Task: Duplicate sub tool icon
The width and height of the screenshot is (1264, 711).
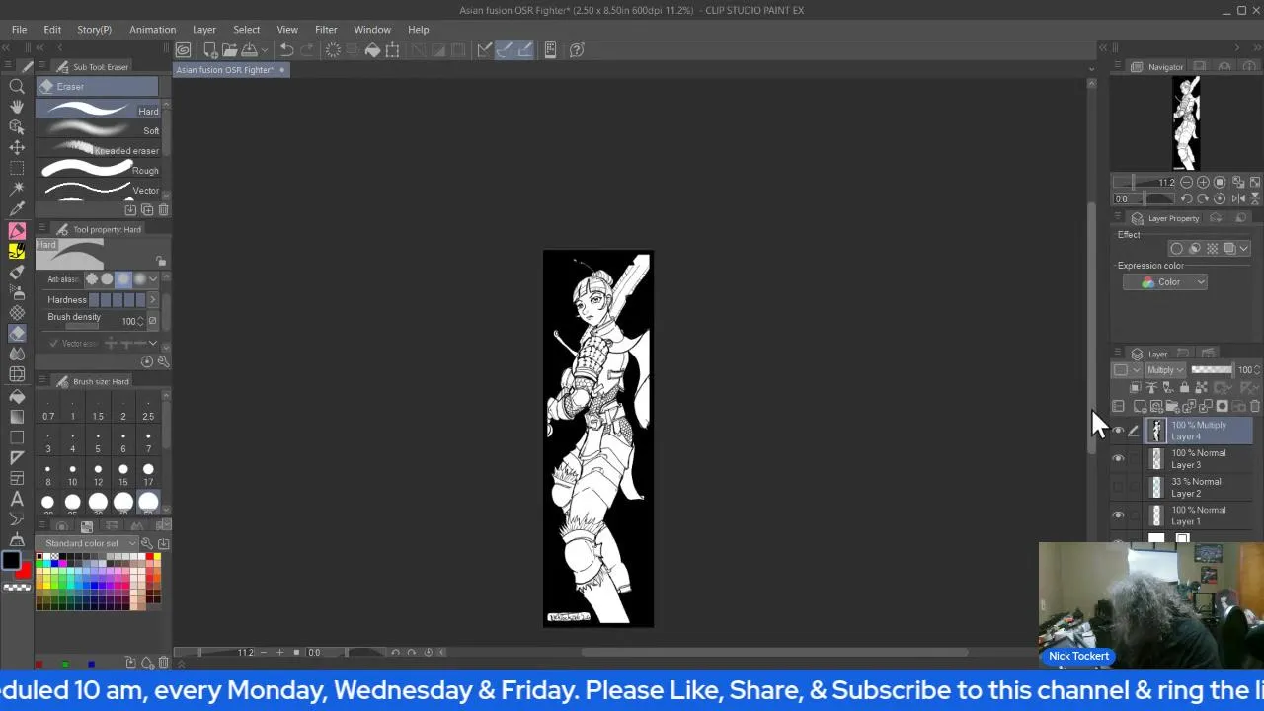Action: pyautogui.click(x=147, y=209)
